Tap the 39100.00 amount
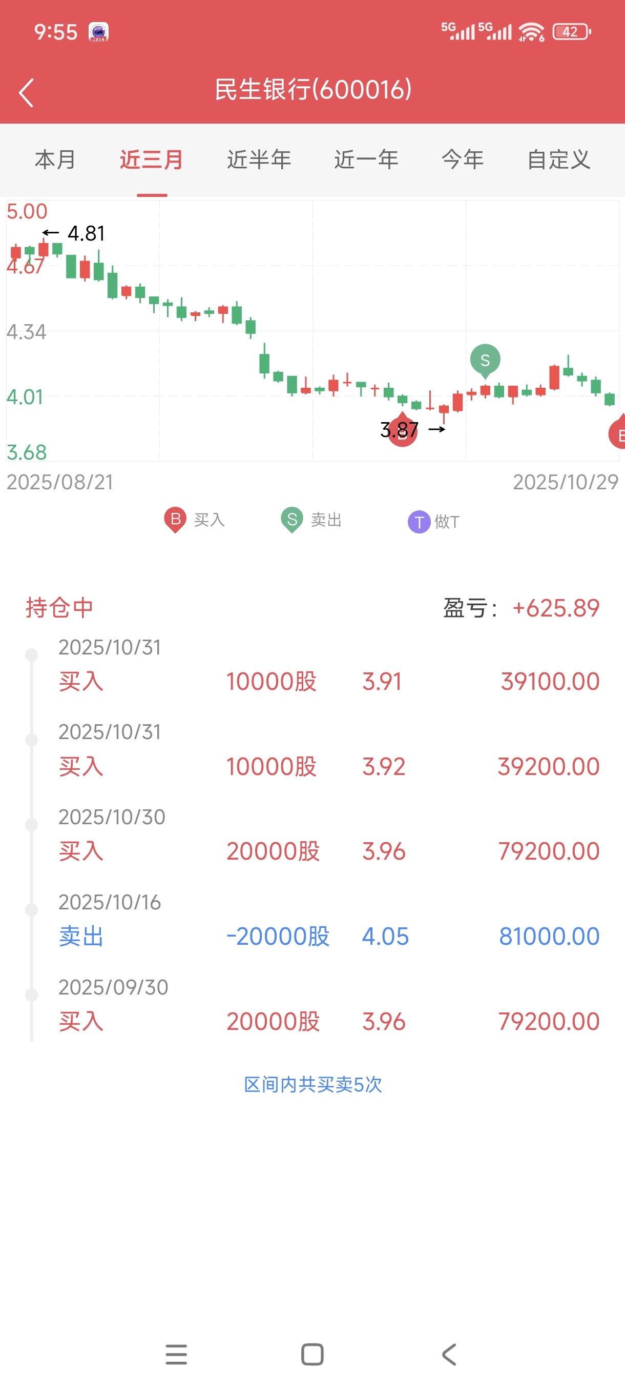Screen dimensions: 625x1391 tap(550, 682)
